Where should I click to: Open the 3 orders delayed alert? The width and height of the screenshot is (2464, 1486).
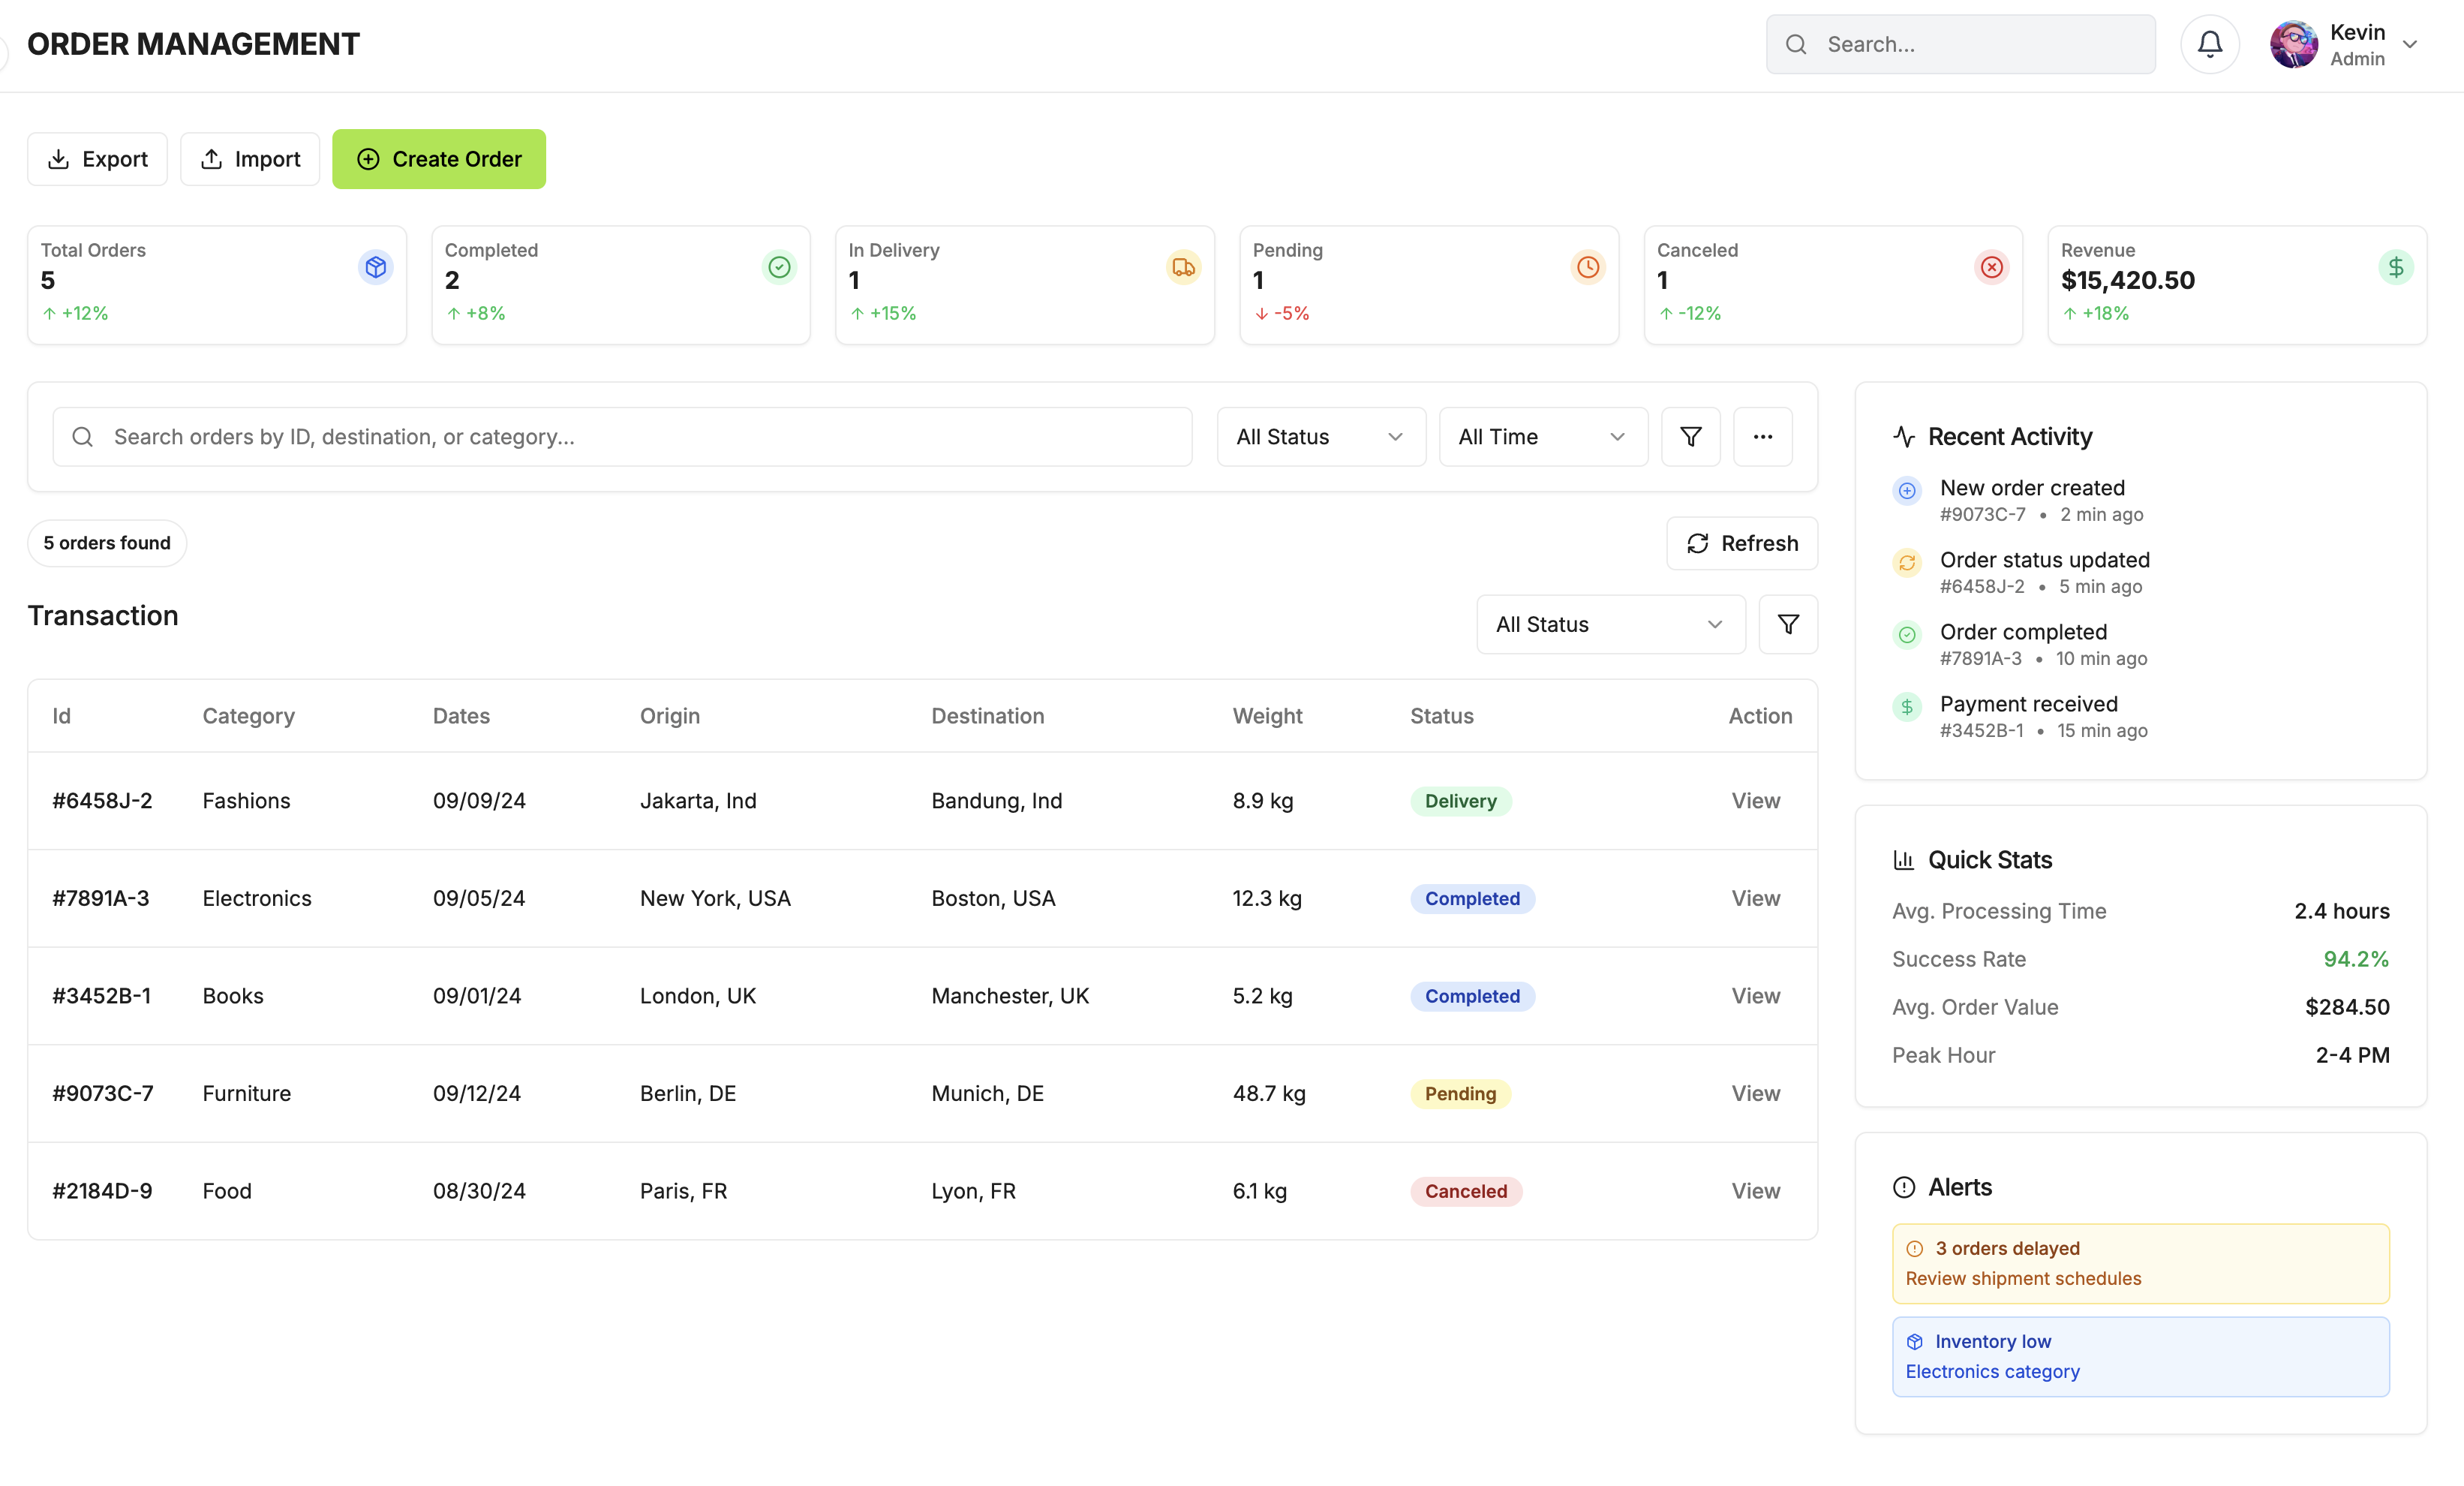pyautogui.click(x=2140, y=1263)
